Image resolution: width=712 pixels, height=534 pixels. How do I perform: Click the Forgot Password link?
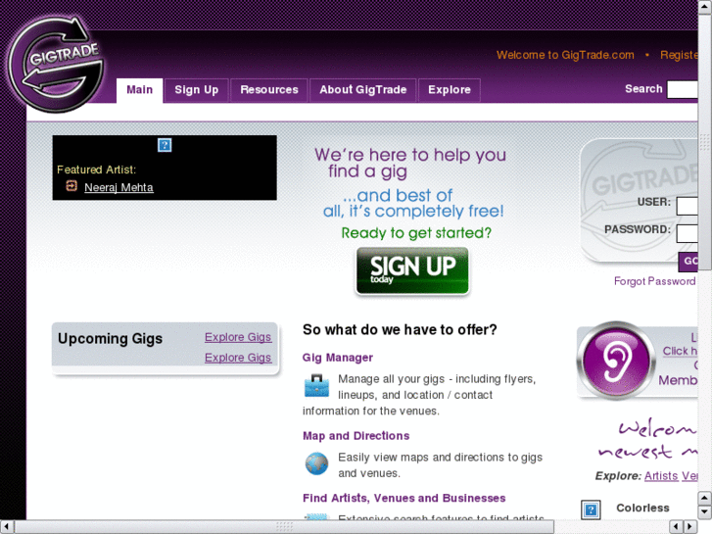point(655,281)
